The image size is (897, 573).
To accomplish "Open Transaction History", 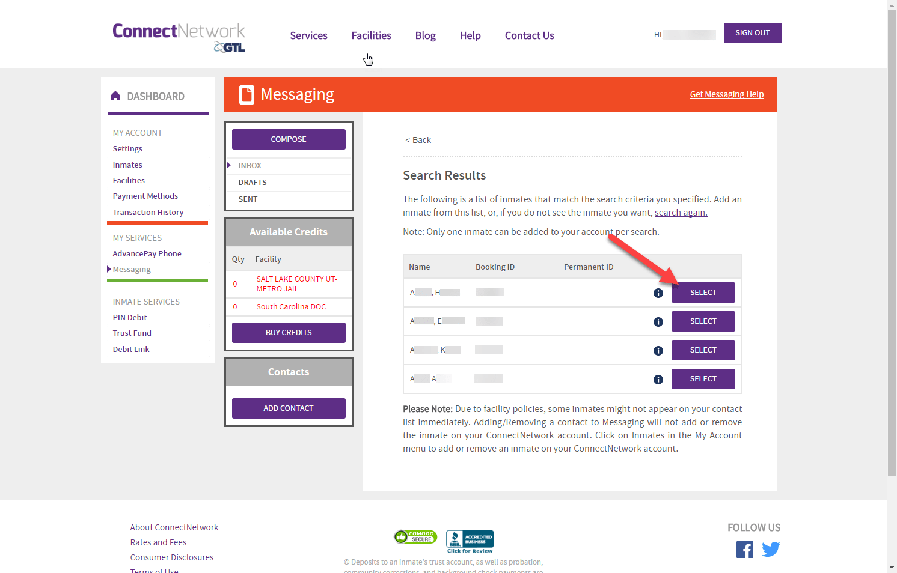I will coord(148,213).
